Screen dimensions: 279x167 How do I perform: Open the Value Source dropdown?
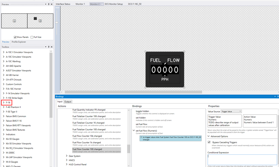pos(231,112)
